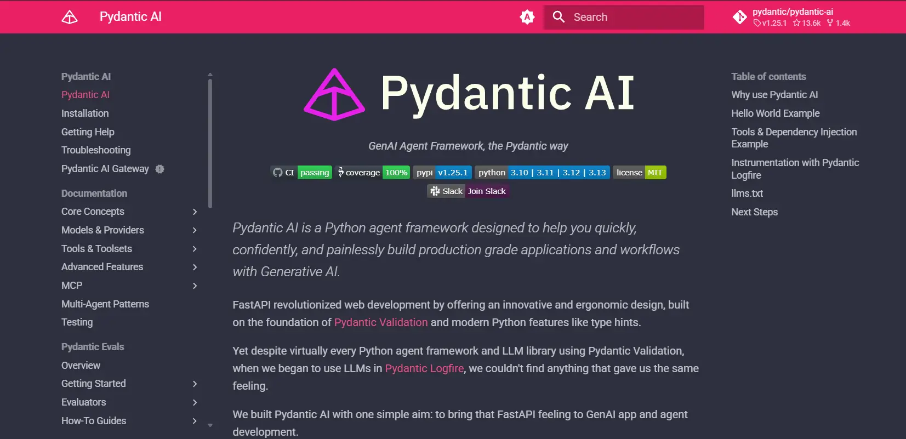This screenshot has height=439, width=906.
Task: Click the large pink Pydantic AI logo image
Action: pyautogui.click(x=334, y=94)
